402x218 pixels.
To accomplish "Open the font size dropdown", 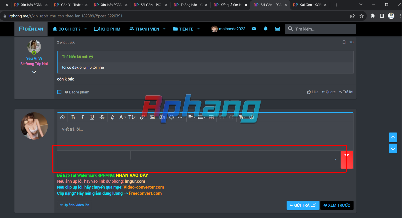I will [132, 117].
